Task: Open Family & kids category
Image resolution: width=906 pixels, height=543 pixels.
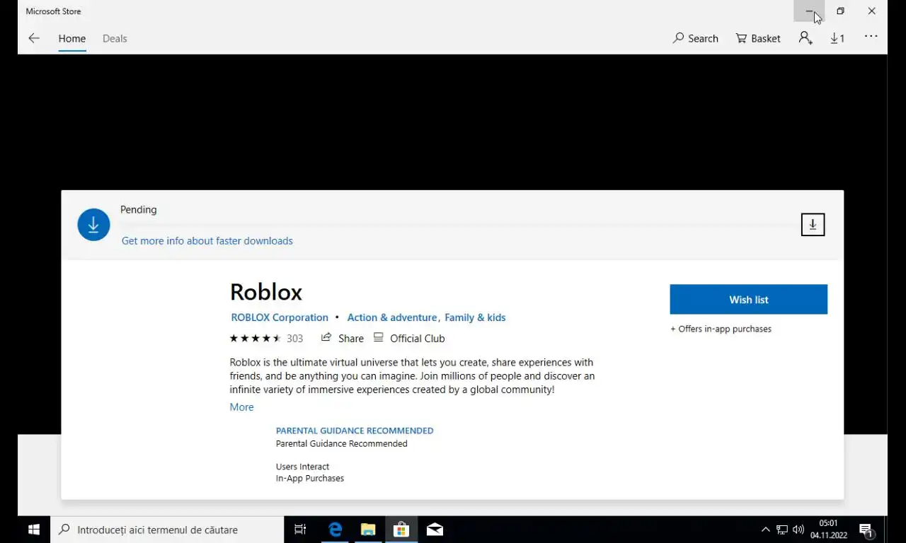Action: [475, 317]
